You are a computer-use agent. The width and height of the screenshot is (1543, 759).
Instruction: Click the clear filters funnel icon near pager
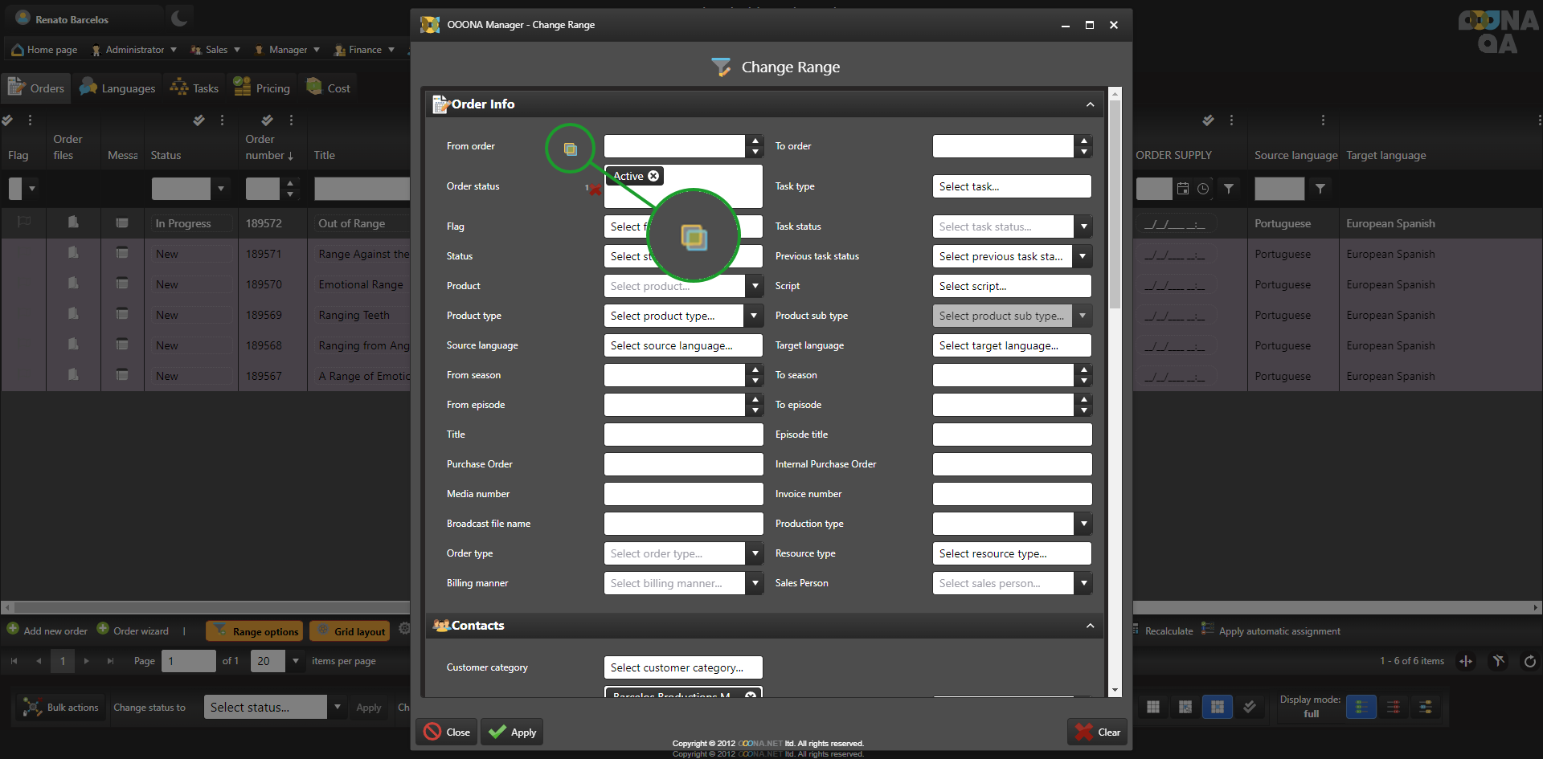pos(1498,661)
